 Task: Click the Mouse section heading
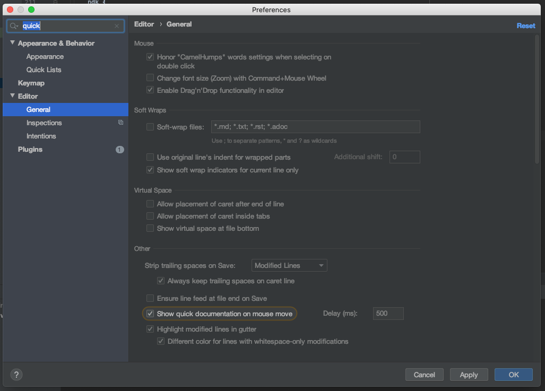[144, 44]
